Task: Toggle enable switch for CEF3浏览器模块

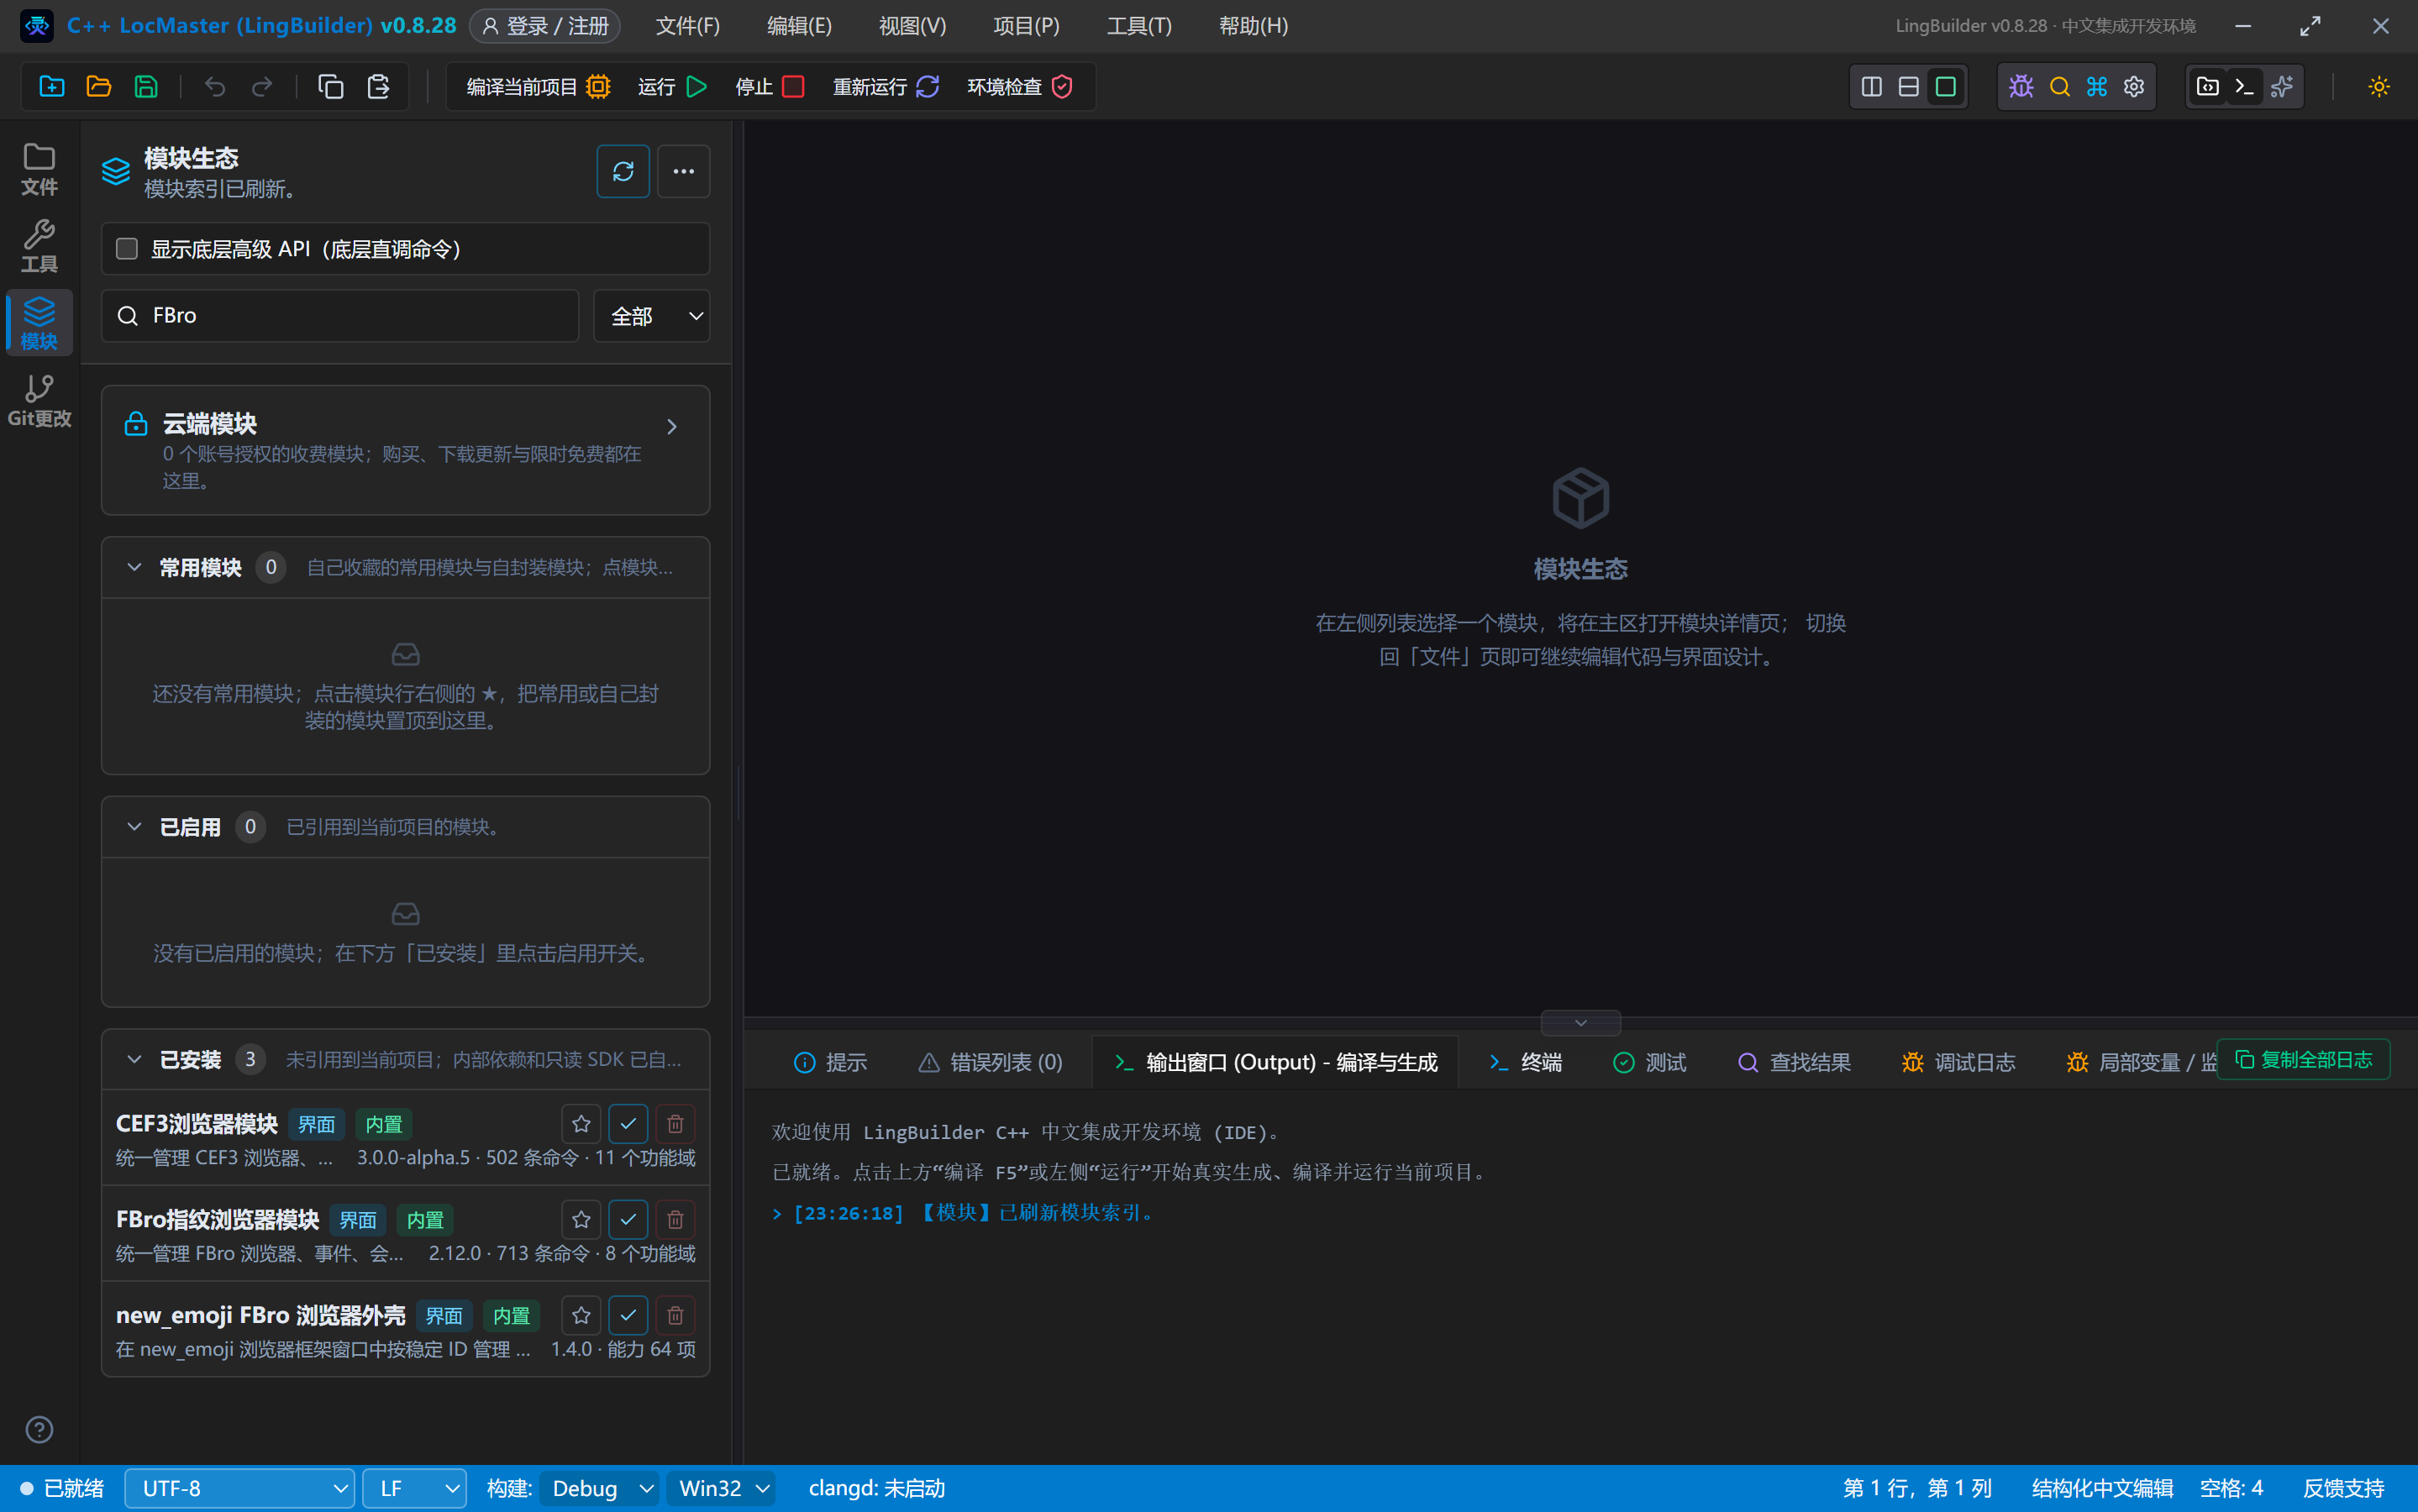Action: coord(628,1124)
